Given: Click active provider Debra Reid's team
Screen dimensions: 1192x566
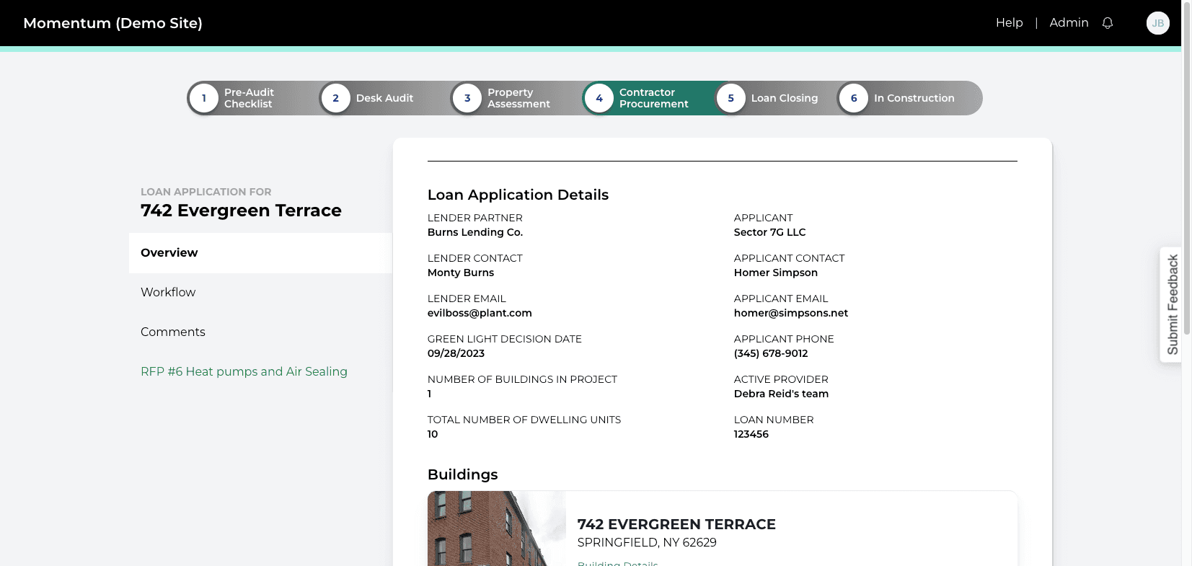Looking at the screenshot, I should (x=781, y=394).
